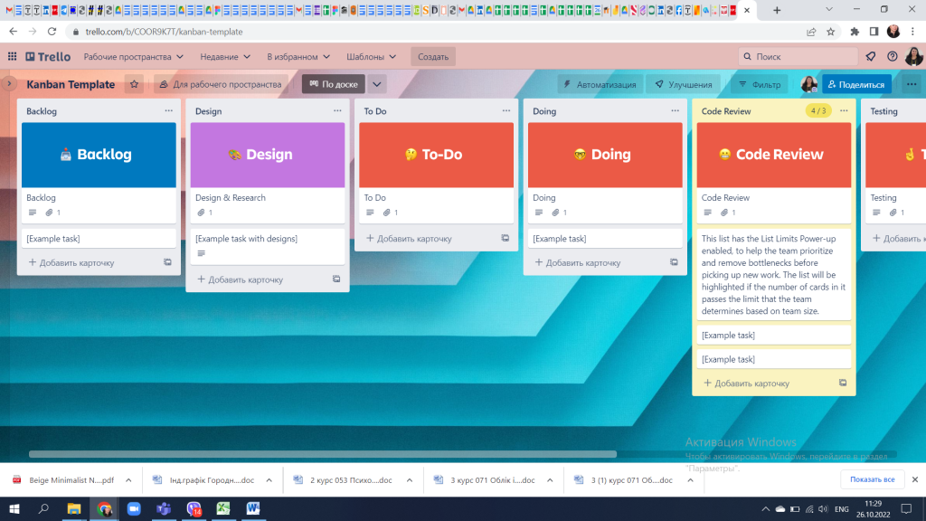926x521 pixels.
Task: Go to Trello home via logo
Action: pos(48,57)
